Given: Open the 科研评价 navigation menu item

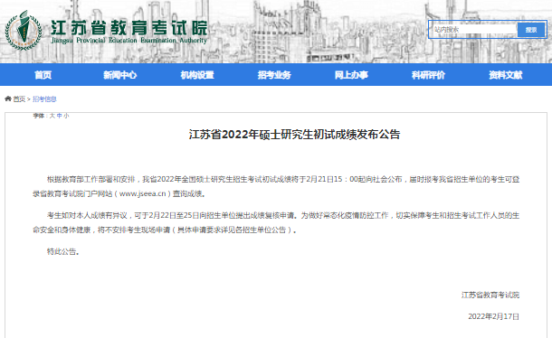Looking at the screenshot, I should pos(428,75).
